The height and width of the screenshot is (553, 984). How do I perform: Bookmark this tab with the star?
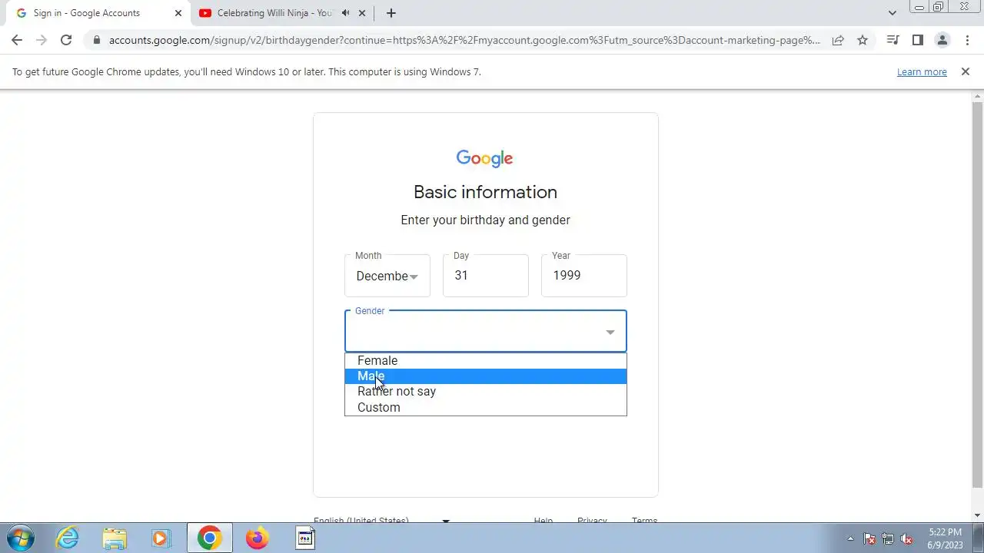coord(863,40)
